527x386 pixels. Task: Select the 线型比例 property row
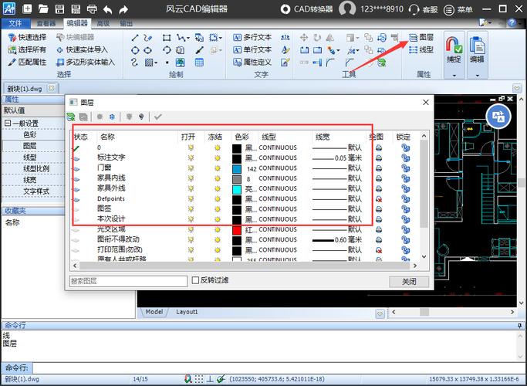33,168
